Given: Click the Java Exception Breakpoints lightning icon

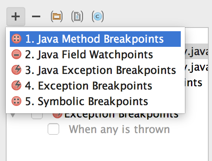Looking at the screenshot, I should tap(16, 70).
